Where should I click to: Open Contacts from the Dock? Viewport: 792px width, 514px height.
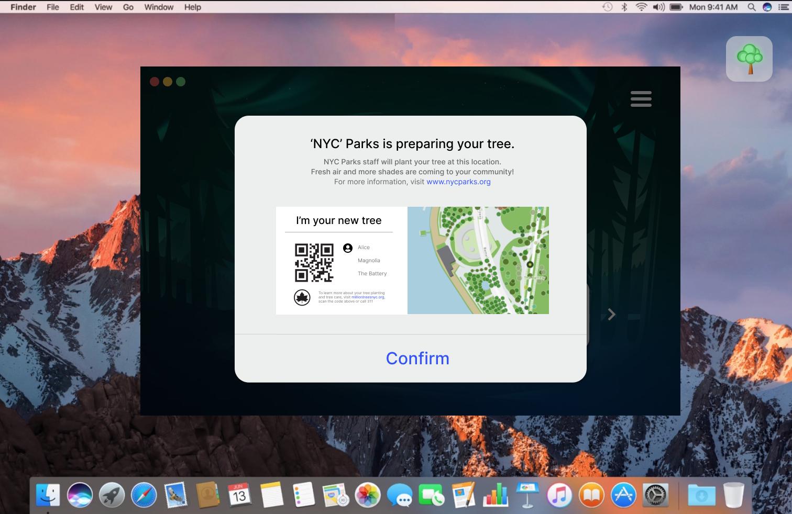click(207, 495)
